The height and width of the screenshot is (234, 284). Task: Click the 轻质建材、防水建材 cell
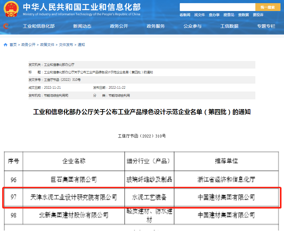[x=149, y=215]
